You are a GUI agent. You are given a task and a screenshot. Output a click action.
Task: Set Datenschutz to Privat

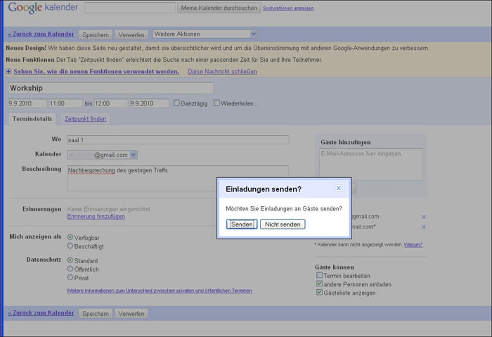(70, 278)
